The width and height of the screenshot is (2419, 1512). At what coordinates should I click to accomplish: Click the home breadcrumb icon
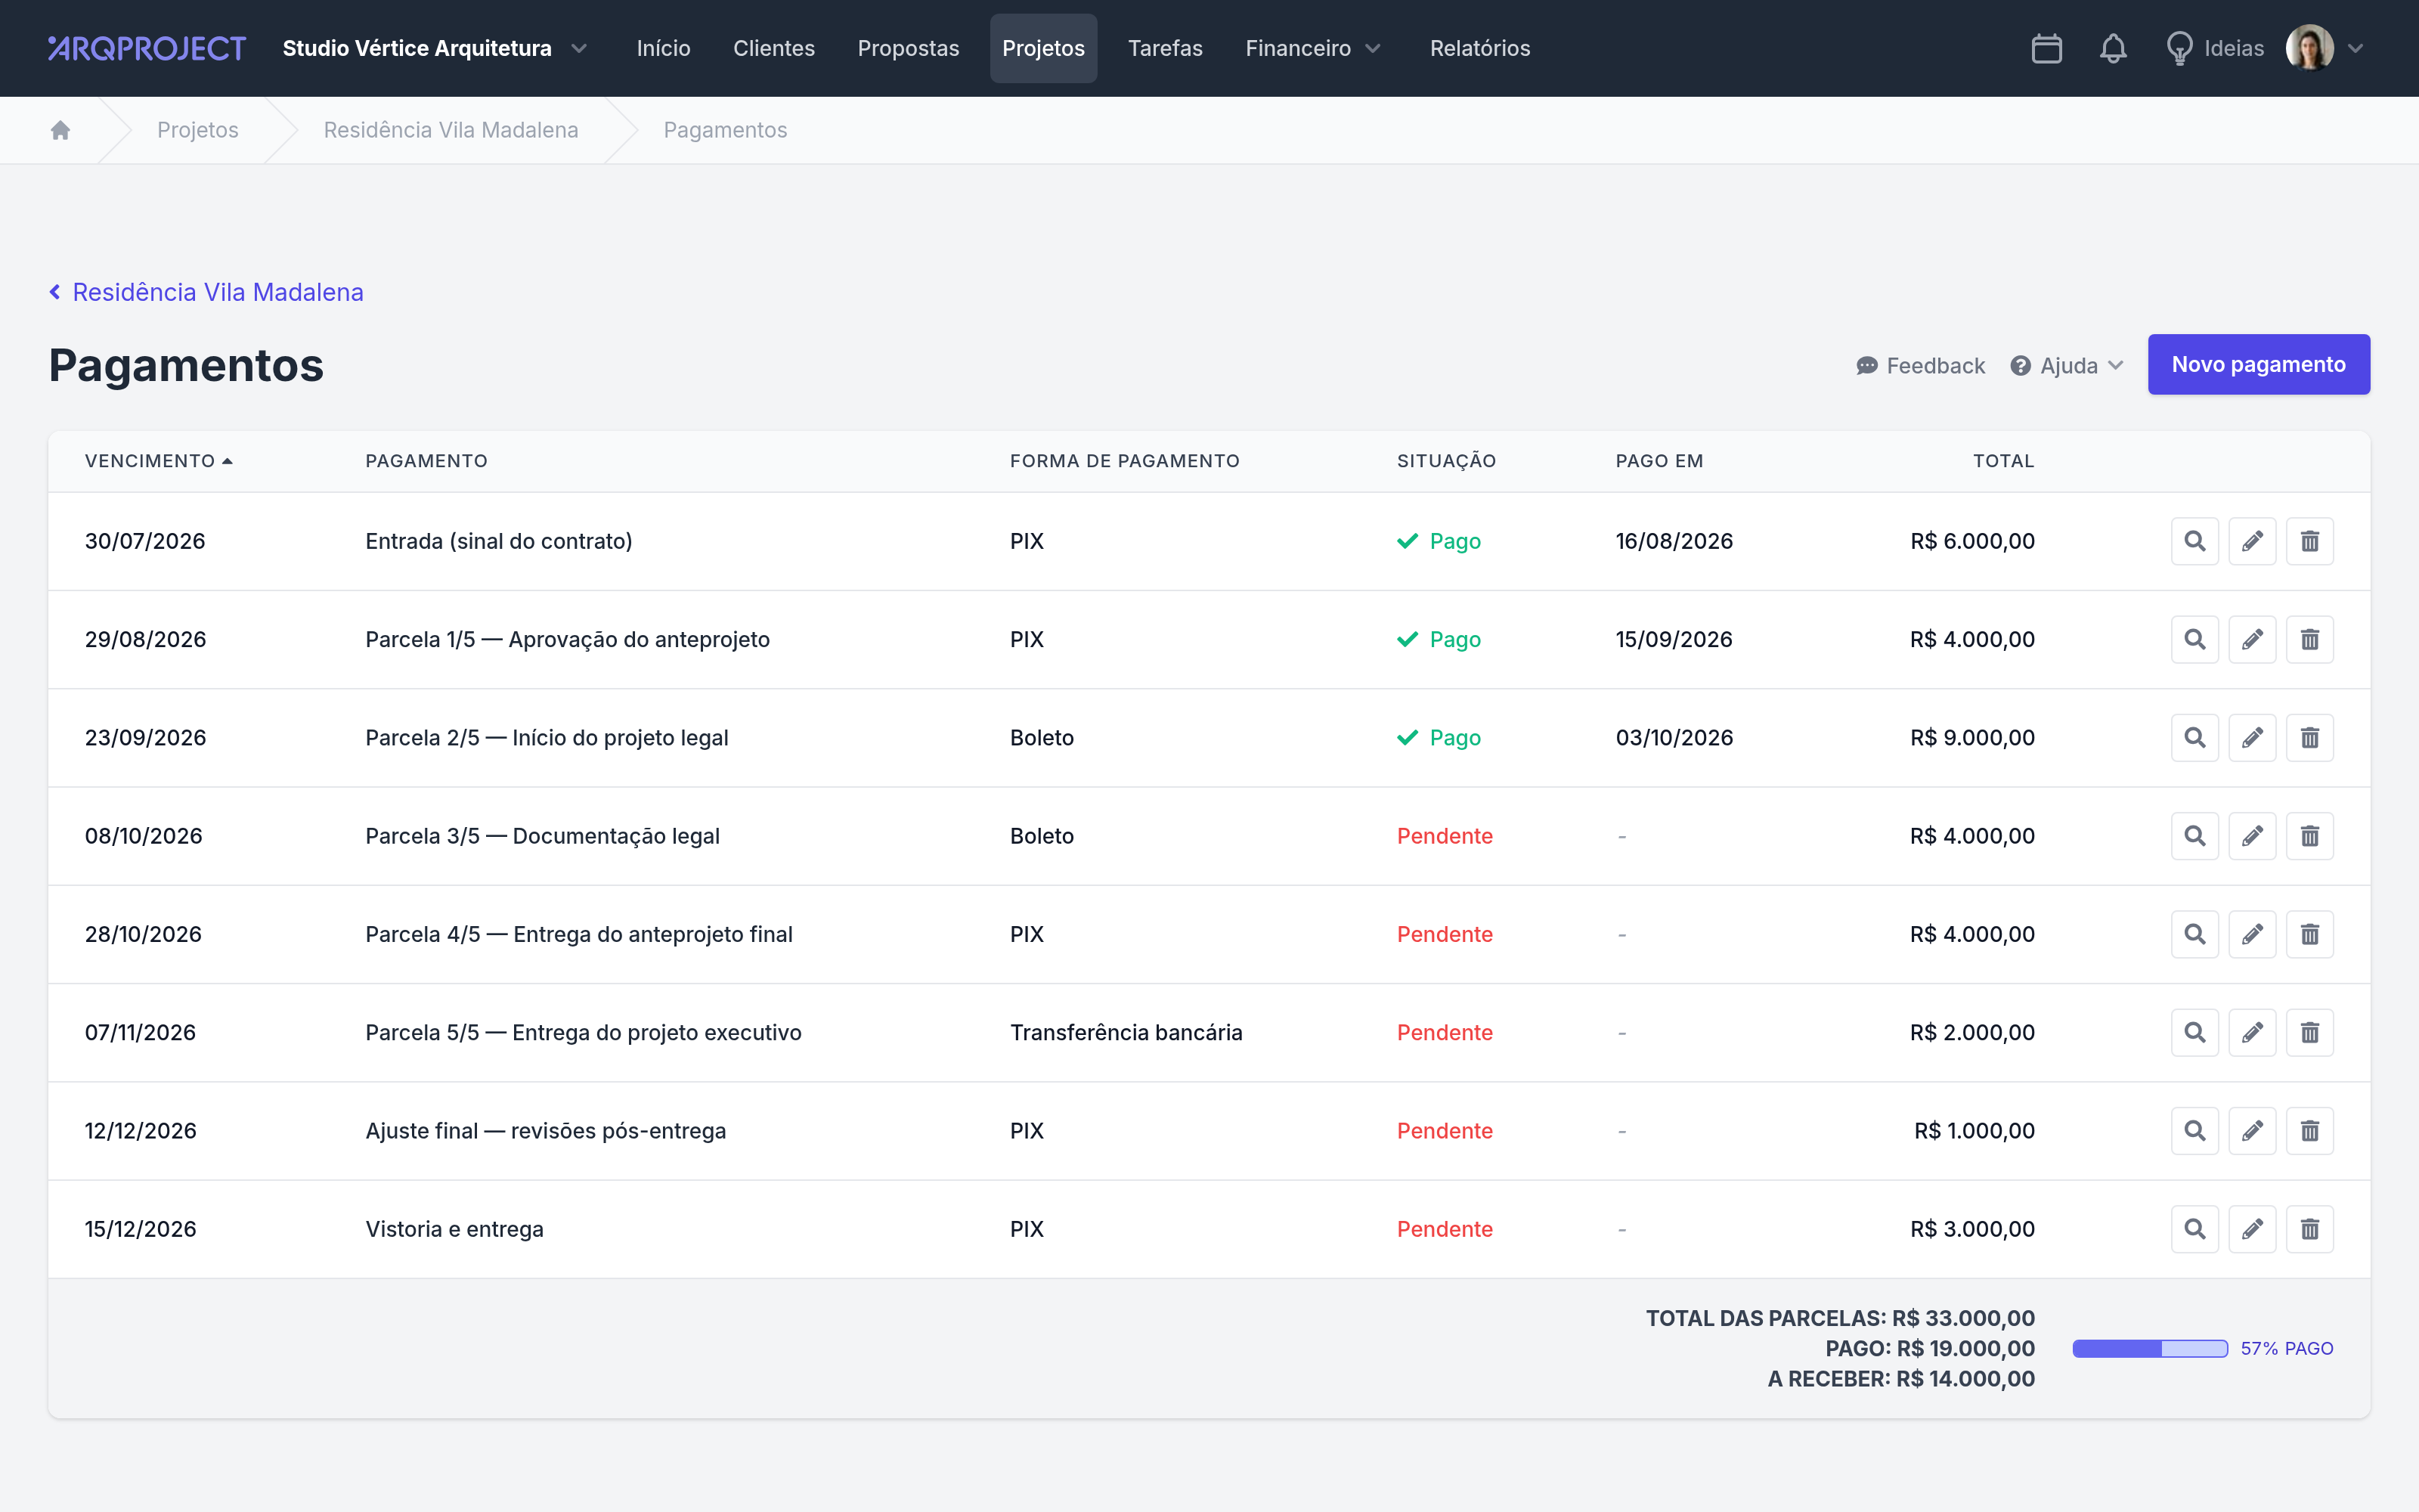(x=60, y=130)
